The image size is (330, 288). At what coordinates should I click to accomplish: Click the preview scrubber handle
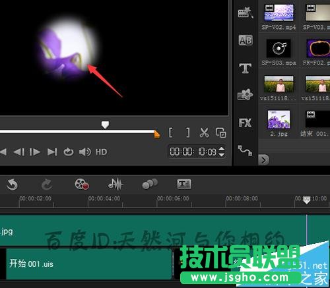point(105,125)
